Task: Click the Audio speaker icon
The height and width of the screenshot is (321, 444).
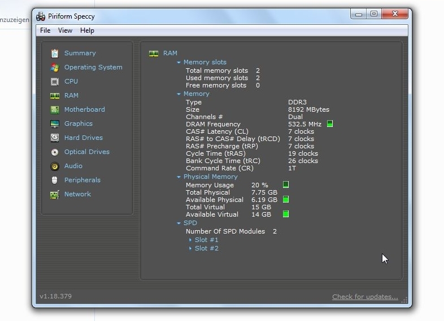Action: [x=55, y=166]
